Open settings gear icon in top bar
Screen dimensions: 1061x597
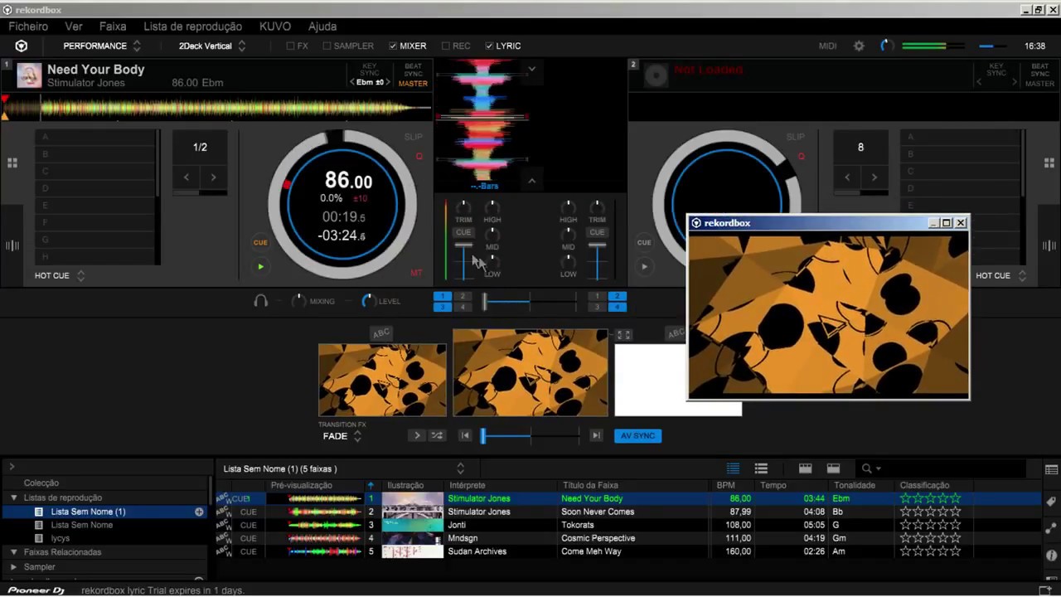859,46
